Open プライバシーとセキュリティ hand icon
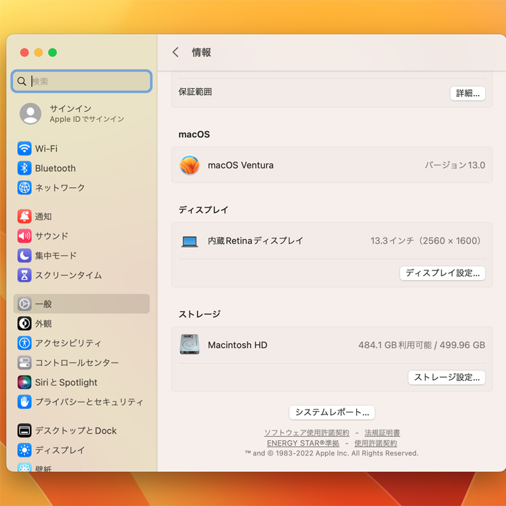 (24, 402)
